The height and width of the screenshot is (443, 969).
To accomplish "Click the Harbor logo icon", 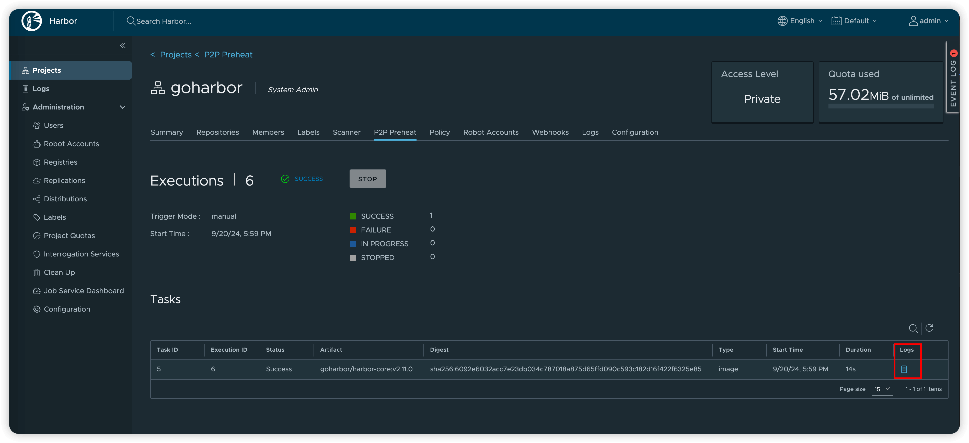I will point(32,21).
